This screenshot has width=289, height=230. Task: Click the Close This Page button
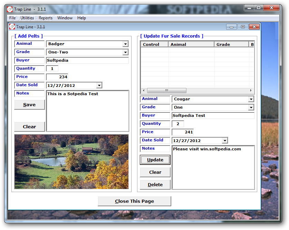point(135,201)
